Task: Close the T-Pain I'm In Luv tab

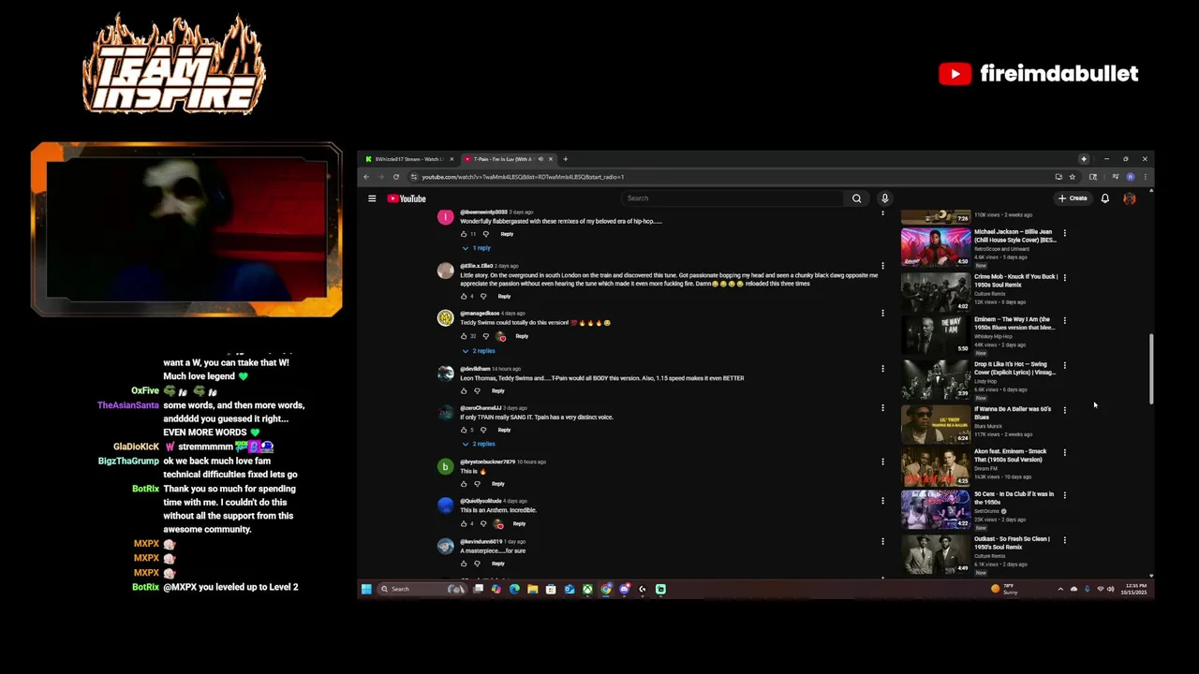Action: pyautogui.click(x=551, y=159)
